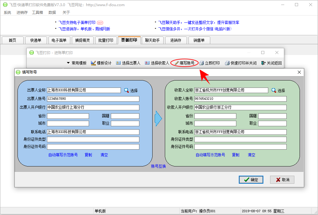
Task: Click the 收款人账号 input field
Action: (x=240, y=99)
